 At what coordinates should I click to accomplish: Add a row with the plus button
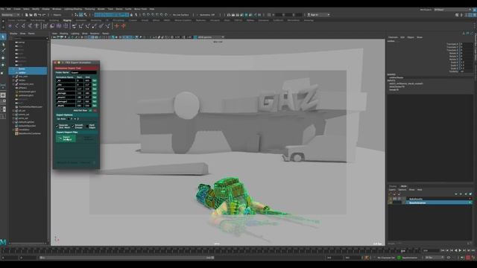(x=90, y=111)
